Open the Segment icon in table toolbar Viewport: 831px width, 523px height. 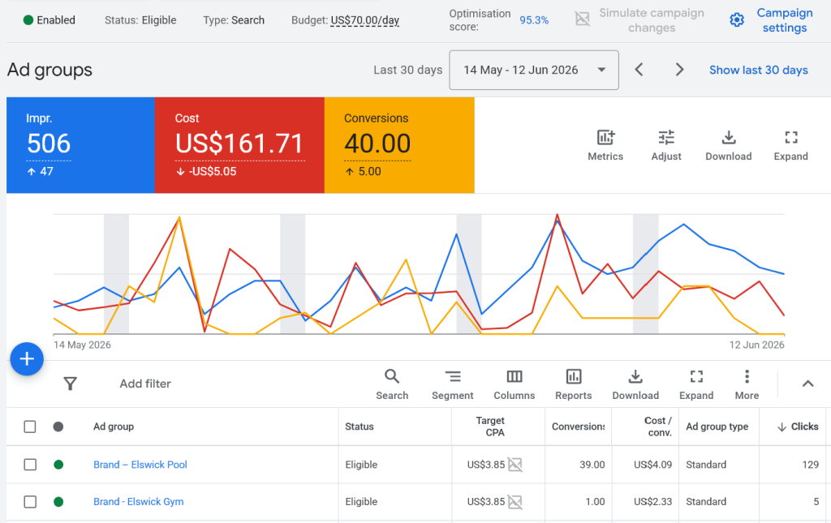pos(453,376)
